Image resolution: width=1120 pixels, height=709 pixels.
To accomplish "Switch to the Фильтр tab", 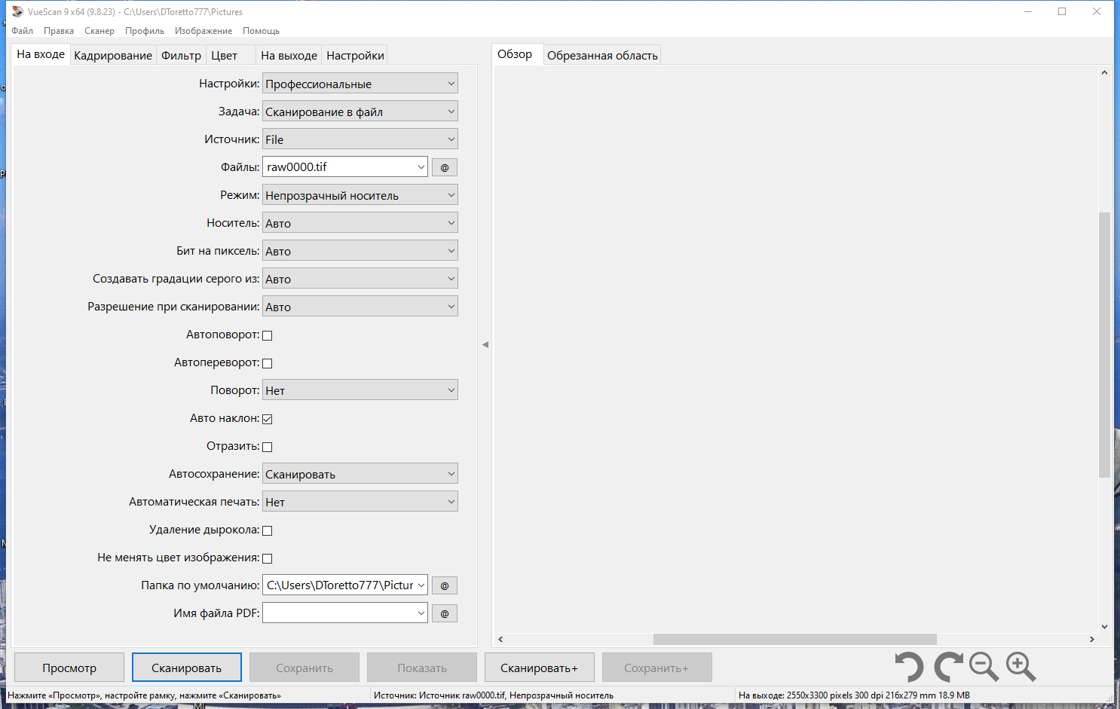I will (181, 55).
